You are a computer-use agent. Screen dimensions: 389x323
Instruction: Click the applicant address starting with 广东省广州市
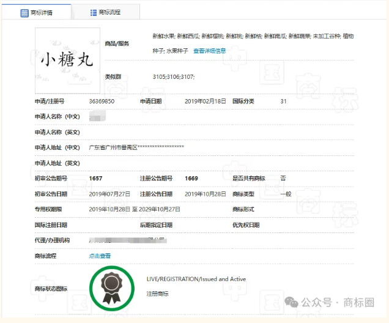click(137, 147)
